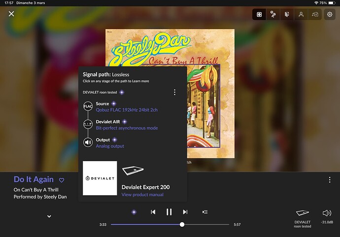Toggle signal path star in playback bar
This screenshot has width=340, height=237.
(x=134, y=212)
